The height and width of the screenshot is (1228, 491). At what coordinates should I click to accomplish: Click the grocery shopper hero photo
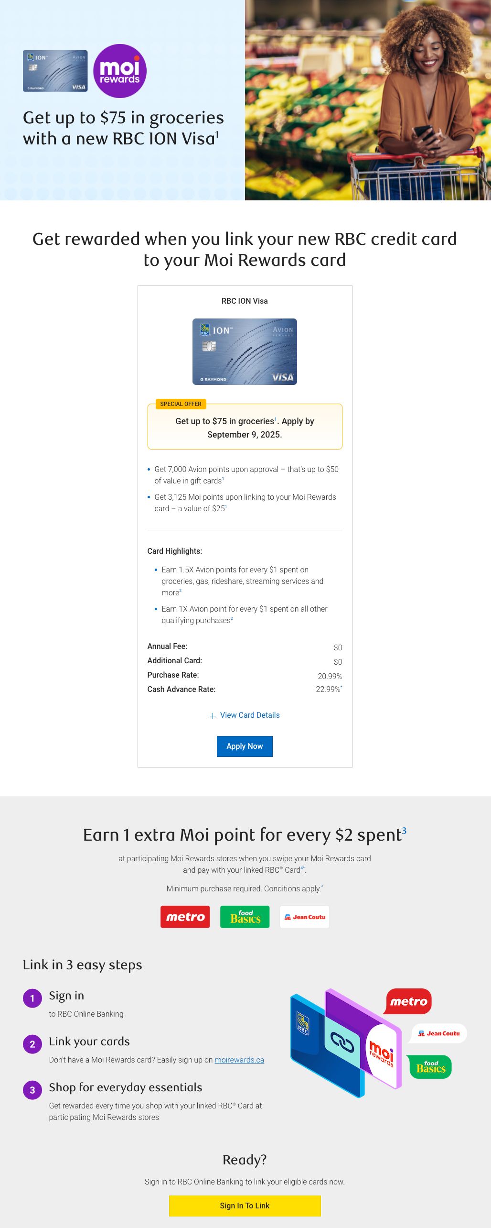coord(368,100)
